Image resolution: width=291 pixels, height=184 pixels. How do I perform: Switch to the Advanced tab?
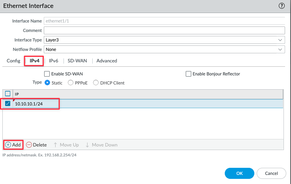click(x=107, y=61)
